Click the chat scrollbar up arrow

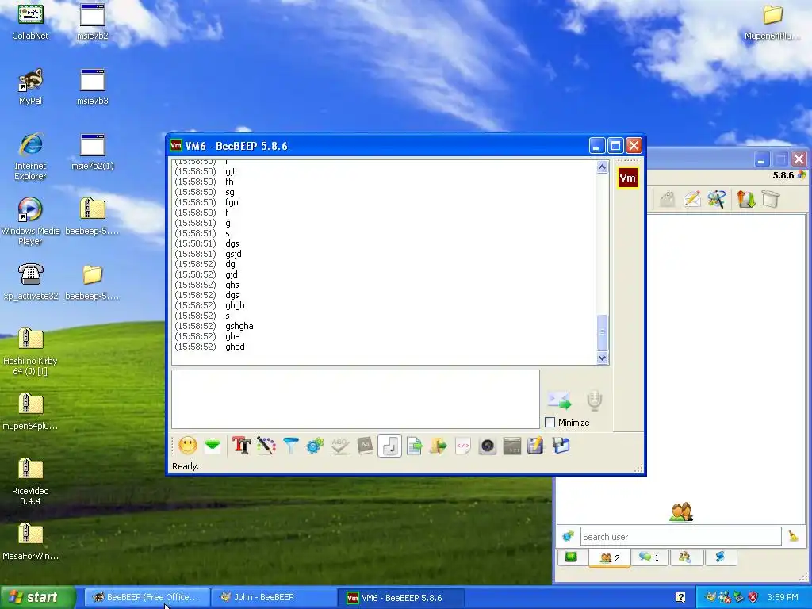point(602,167)
